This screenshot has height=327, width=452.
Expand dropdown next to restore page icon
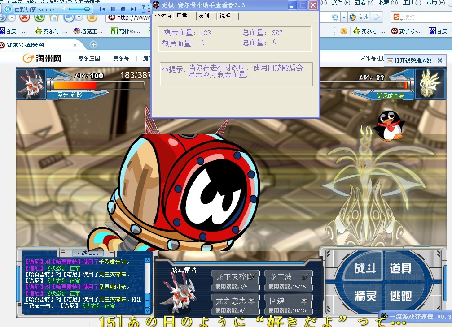pos(79,18)
